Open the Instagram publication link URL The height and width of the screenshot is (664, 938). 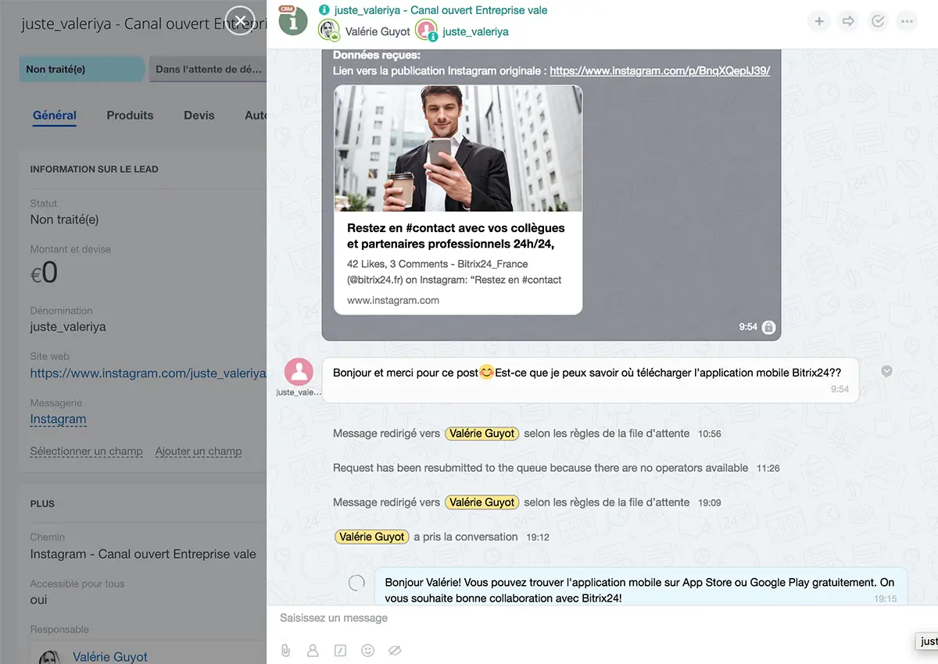click(659, 70)
